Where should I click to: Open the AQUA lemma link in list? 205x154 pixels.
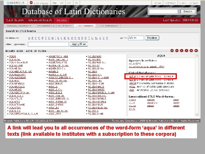coord(13,56)
